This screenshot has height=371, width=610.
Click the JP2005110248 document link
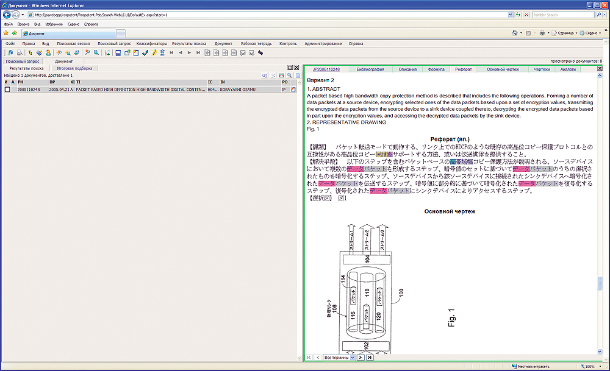326,70
